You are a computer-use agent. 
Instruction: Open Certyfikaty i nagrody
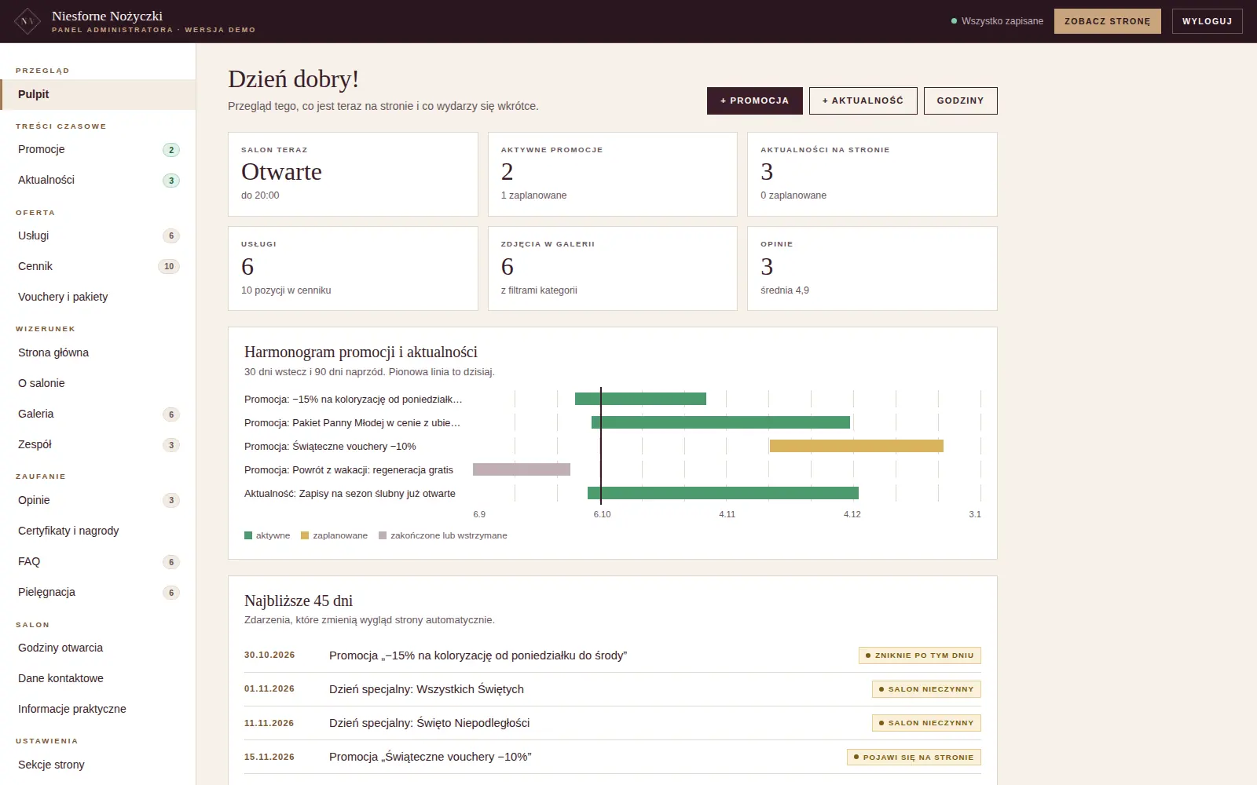click(97, 531)
